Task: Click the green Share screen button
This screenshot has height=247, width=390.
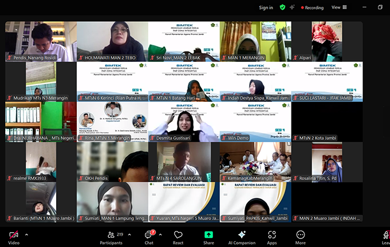Action: pos(208,237)
